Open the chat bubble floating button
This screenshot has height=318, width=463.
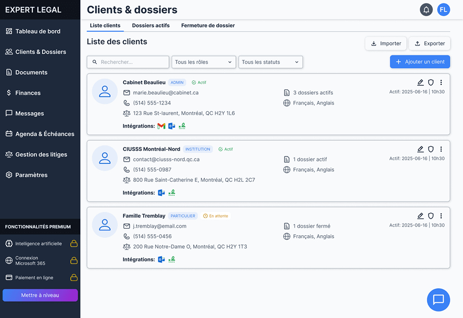pos(438,300)
